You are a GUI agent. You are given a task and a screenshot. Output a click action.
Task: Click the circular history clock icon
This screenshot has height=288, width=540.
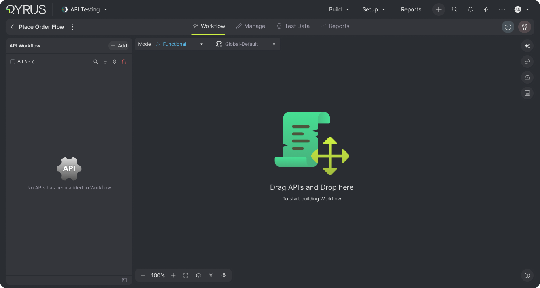pyautogui.click(x=508, y=27)
